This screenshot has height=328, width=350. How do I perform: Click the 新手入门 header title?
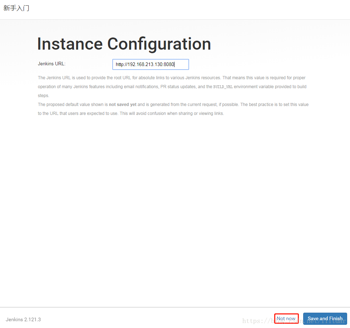(16, 8)
